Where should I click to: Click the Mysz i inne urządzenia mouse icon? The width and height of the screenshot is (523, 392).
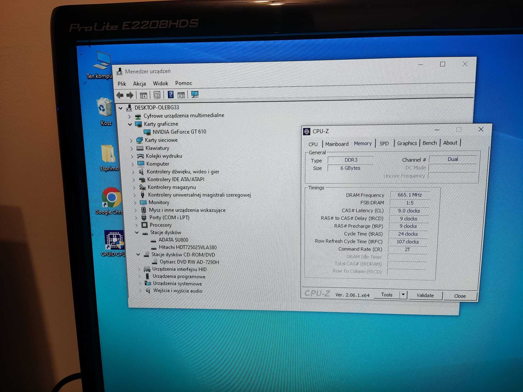tap(144, 210)
